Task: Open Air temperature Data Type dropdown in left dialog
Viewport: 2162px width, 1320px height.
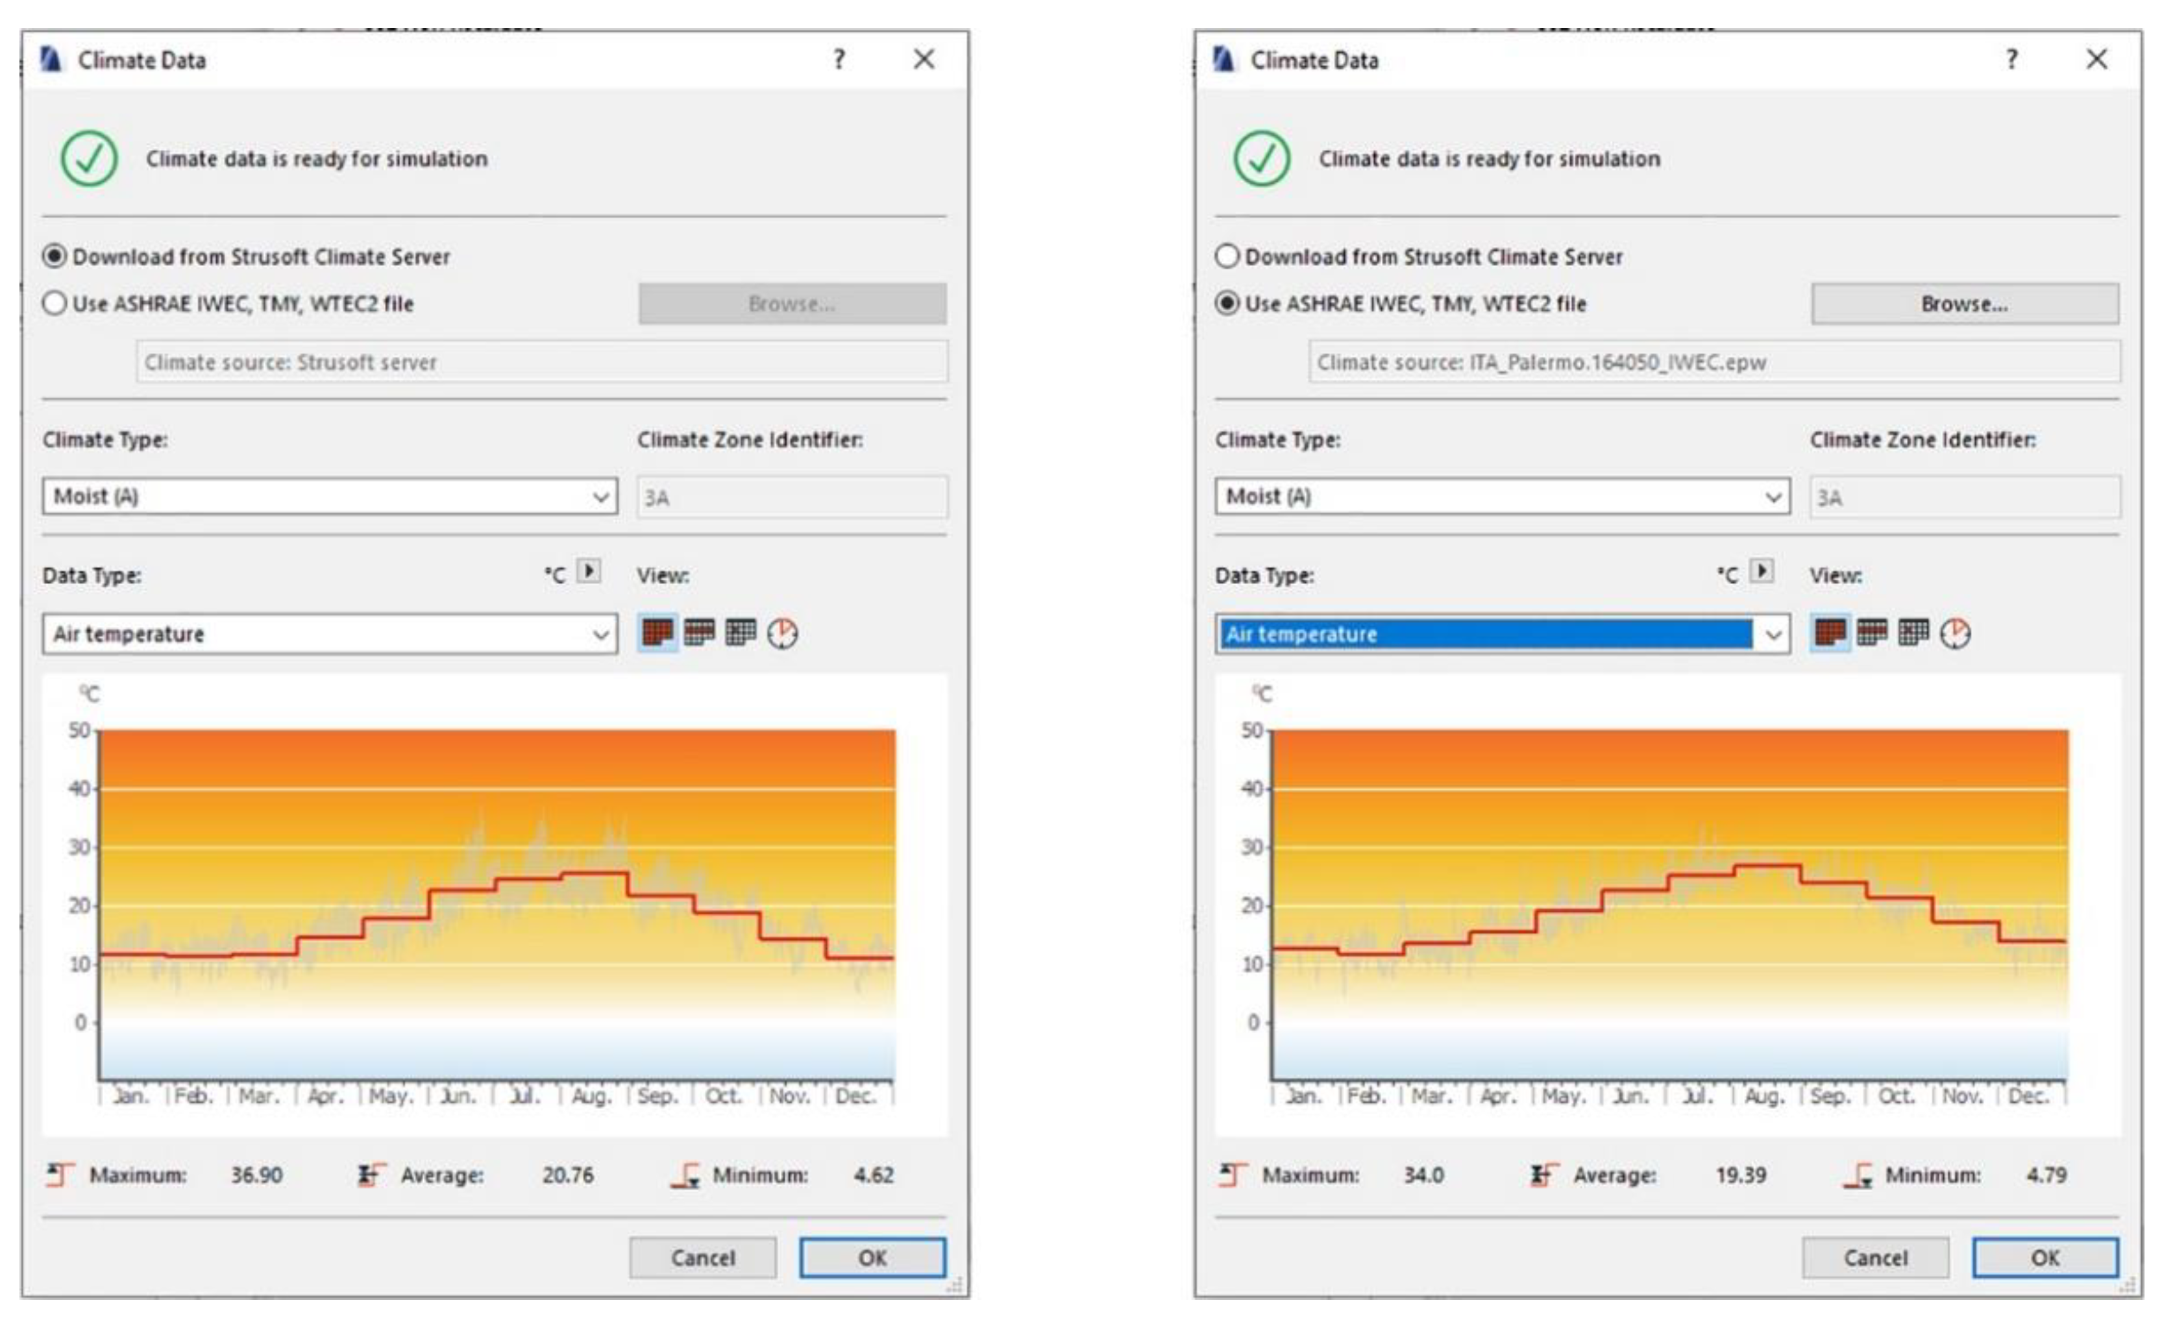Action: pyautogui.click(x=329, y=633)
